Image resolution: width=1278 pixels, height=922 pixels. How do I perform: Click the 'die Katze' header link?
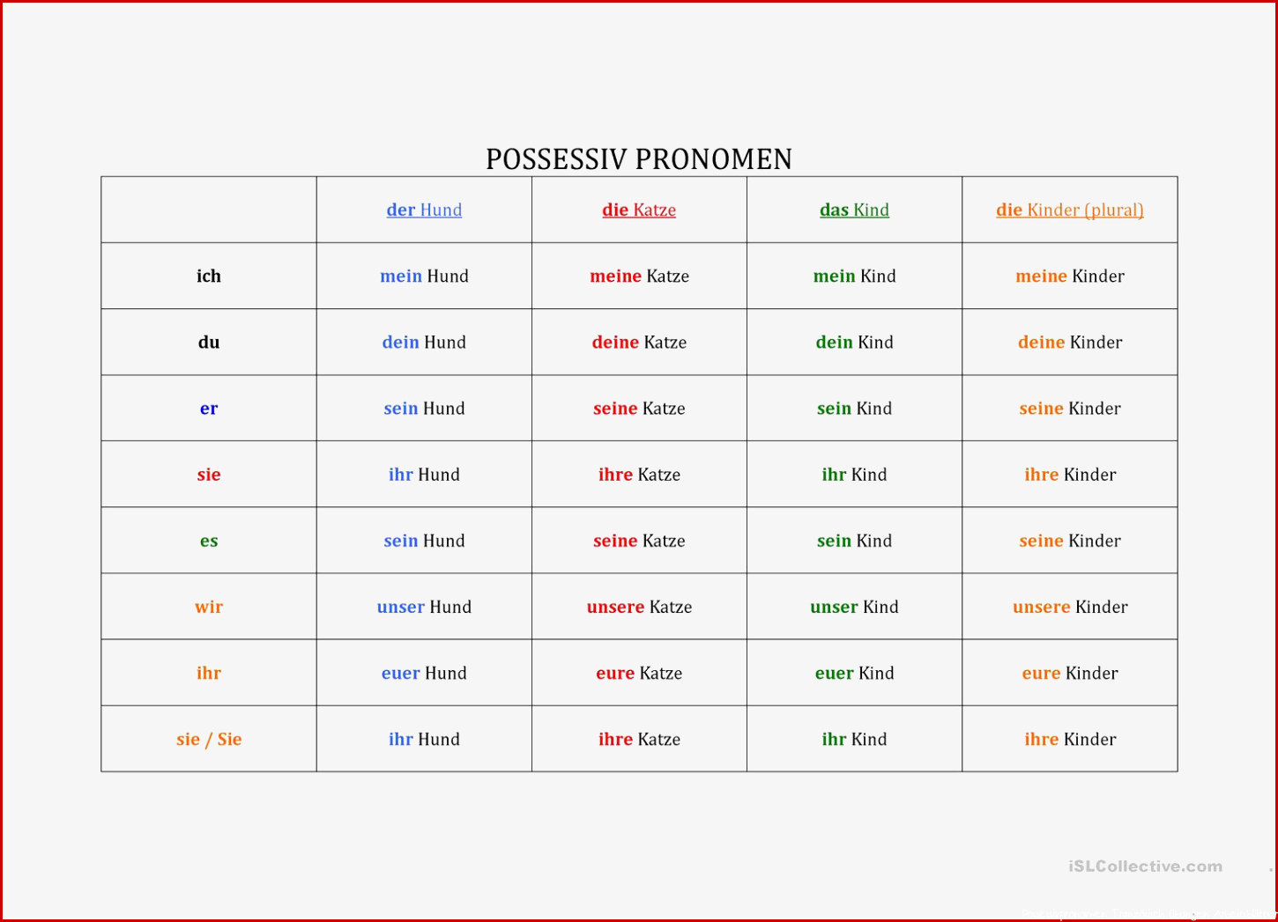(x=639, y=210)
